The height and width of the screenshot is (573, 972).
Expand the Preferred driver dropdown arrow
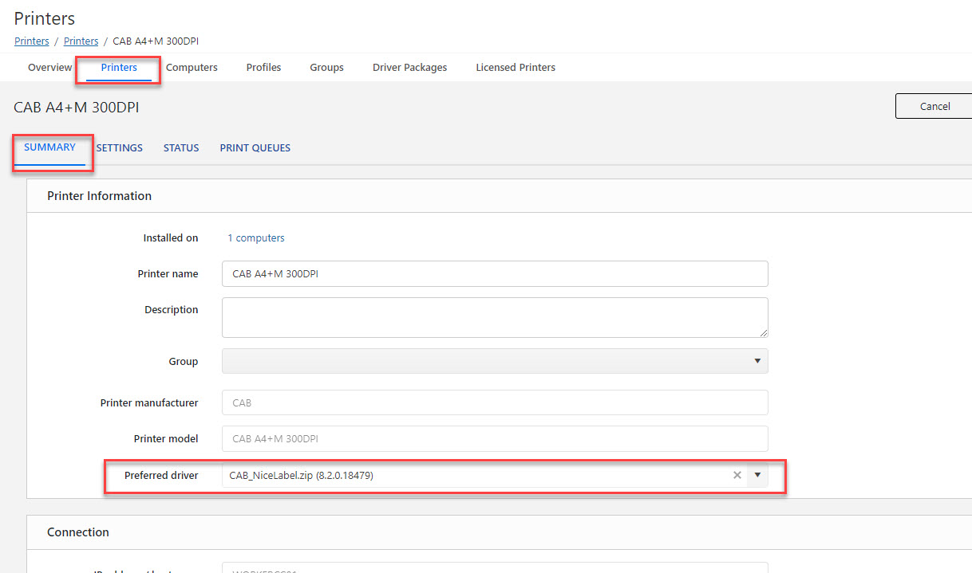[757, 476]
